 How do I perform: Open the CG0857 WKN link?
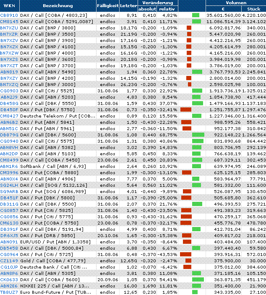click(9, 211)
